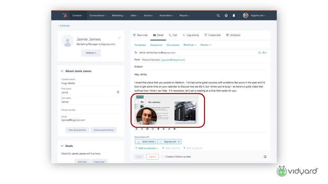Click the Google icon near Send row
Viewport: 328px width, 184px height.
[265, 157]
